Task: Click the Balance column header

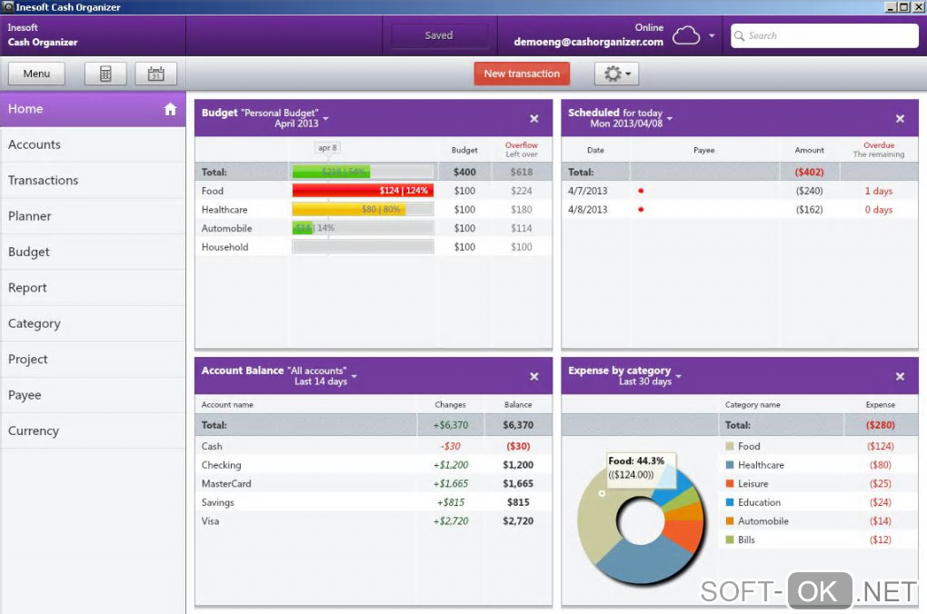Action: click(x=518, y=405)
